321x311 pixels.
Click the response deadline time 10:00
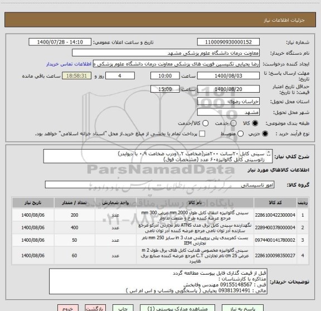coord(165,76)
